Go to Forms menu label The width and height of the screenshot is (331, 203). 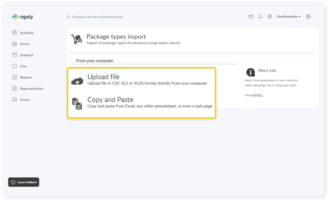coord(25,100)
